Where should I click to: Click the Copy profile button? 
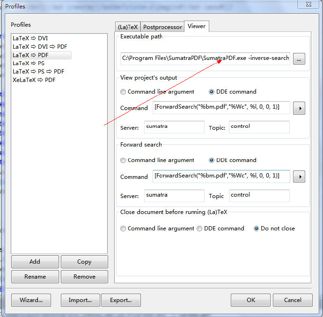(84, 262)
